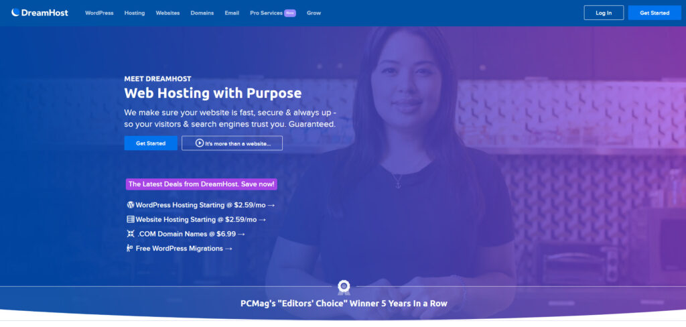Click the New badge on Pro Services
Screen dimensions: 686x327
(290, 13)
